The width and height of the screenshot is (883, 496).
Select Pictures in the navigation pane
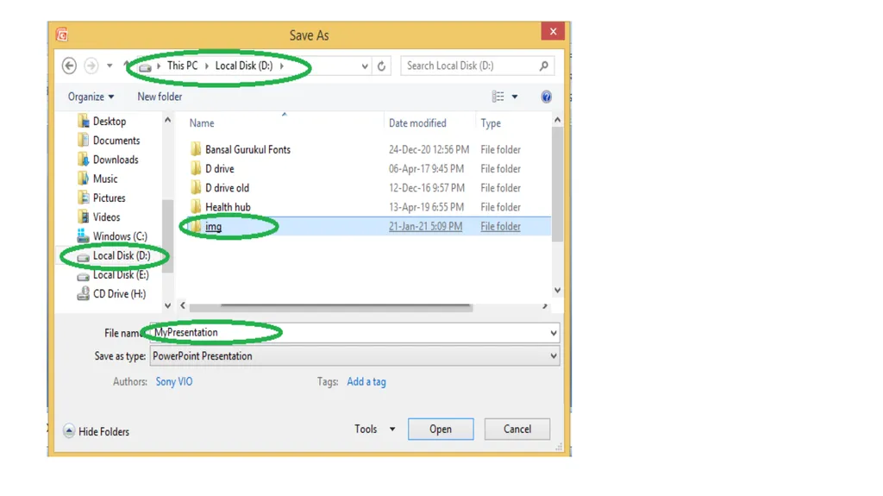coord(109,198)
